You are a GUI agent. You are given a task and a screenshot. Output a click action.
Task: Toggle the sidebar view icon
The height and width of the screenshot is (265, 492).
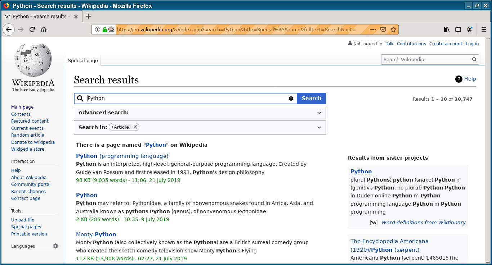[x=458, y=29]
